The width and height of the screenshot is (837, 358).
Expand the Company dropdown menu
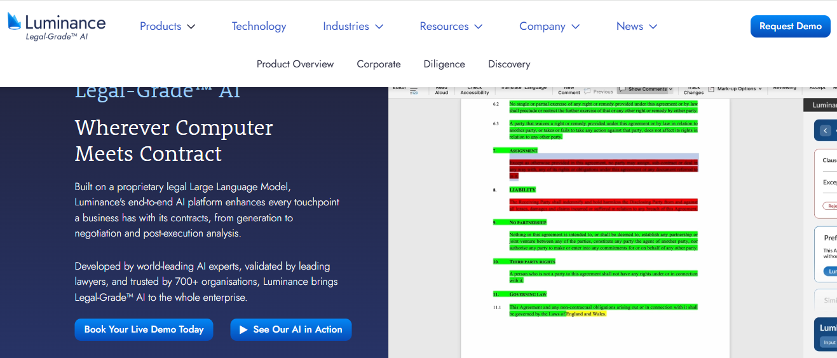pos(549,26)
